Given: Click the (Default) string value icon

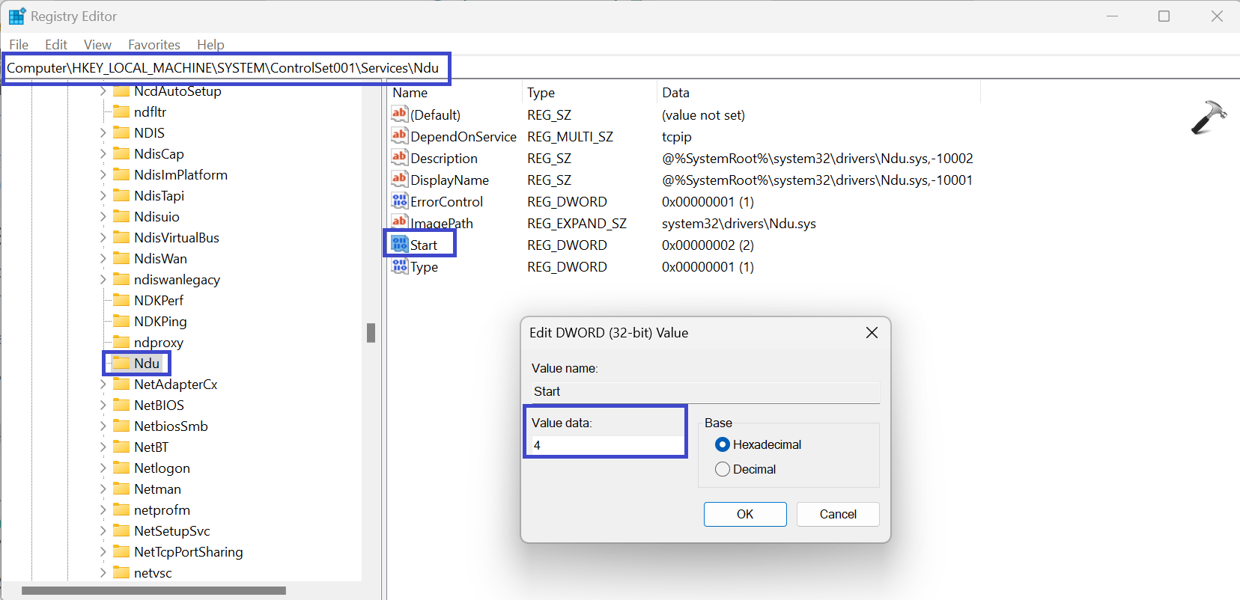Looking at the screenshot, I should click(400, 114).
